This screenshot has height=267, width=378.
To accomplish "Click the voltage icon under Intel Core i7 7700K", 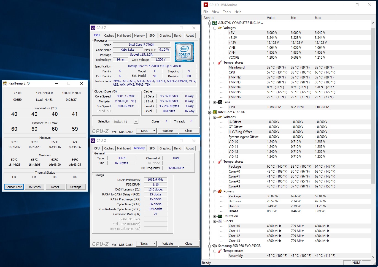I will point(220,117).
